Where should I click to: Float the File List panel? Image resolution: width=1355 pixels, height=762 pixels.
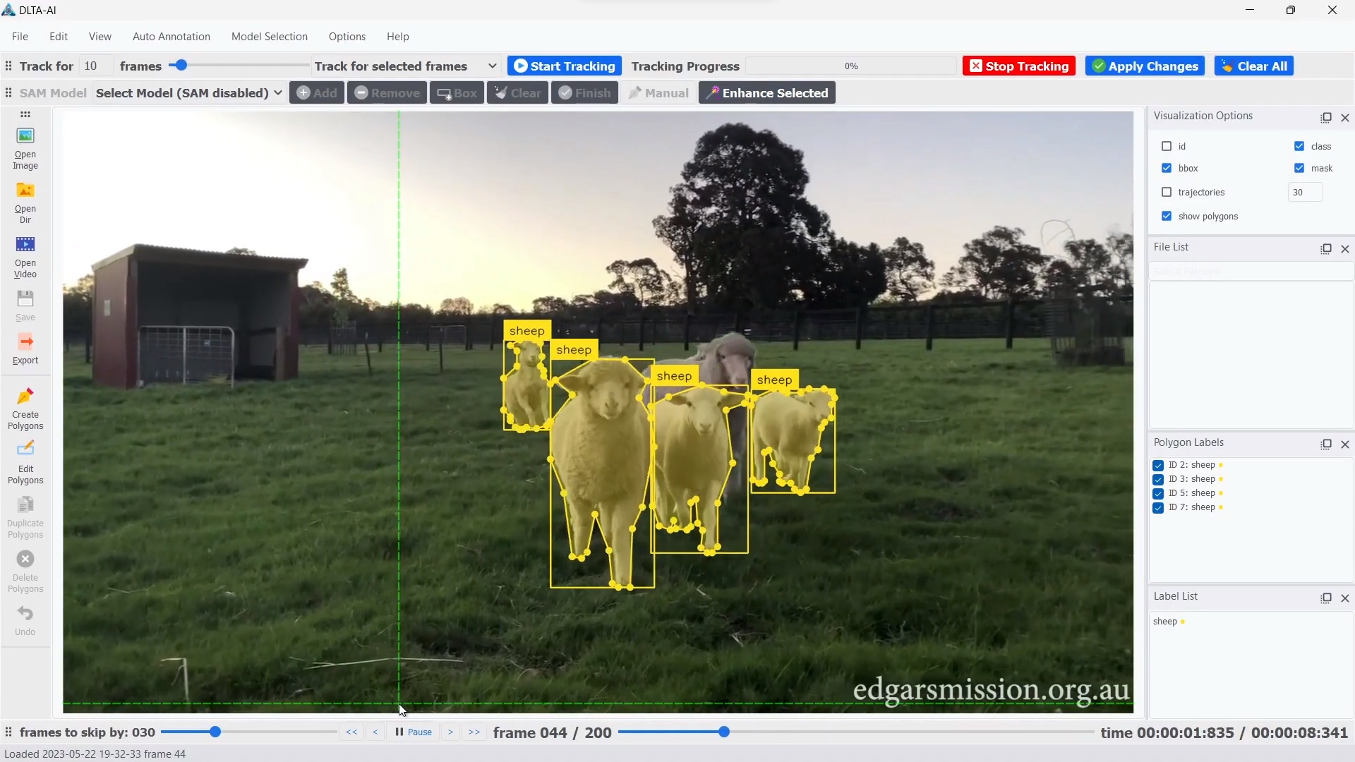pos(1326,249)
